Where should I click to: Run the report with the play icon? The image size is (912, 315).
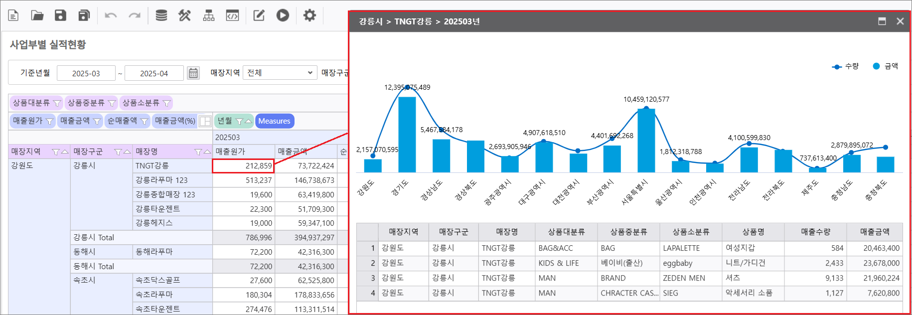click(283, 15)
